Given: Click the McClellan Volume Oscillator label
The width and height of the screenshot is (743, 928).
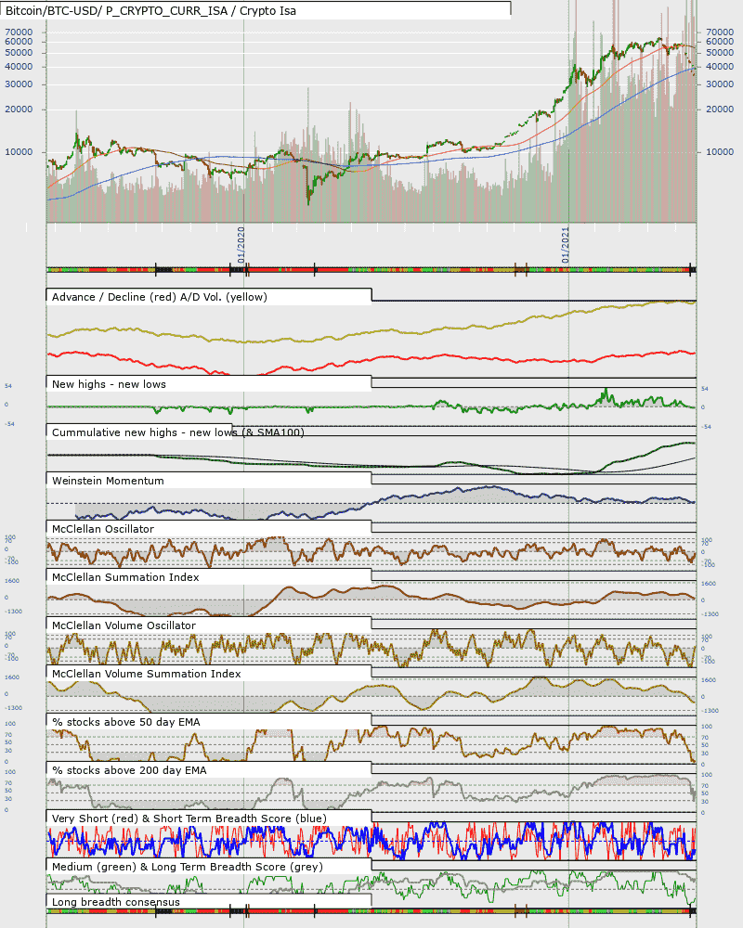Looking at the screenshot, I should pos(124,625).
